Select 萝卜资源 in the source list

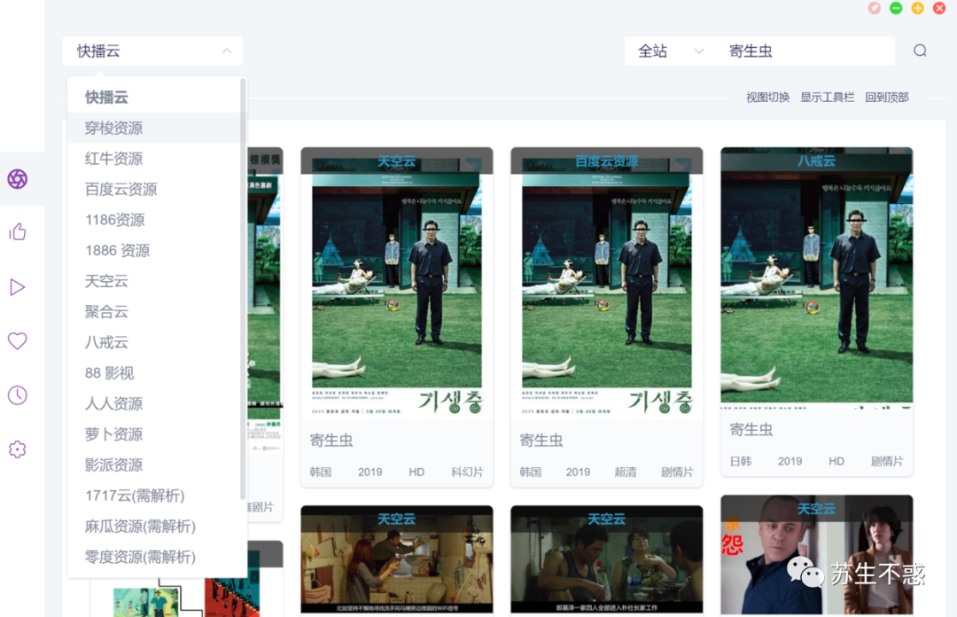(x=154, y=434)
